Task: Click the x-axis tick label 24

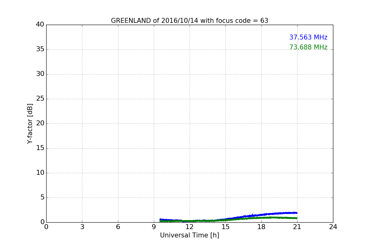Action: click(333, 227)
